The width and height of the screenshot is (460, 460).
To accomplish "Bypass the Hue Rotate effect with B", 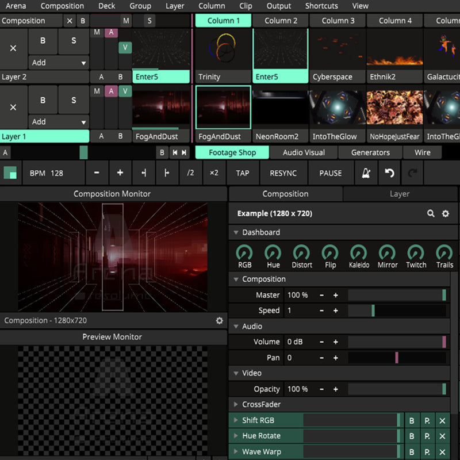I will click(412, 436).
